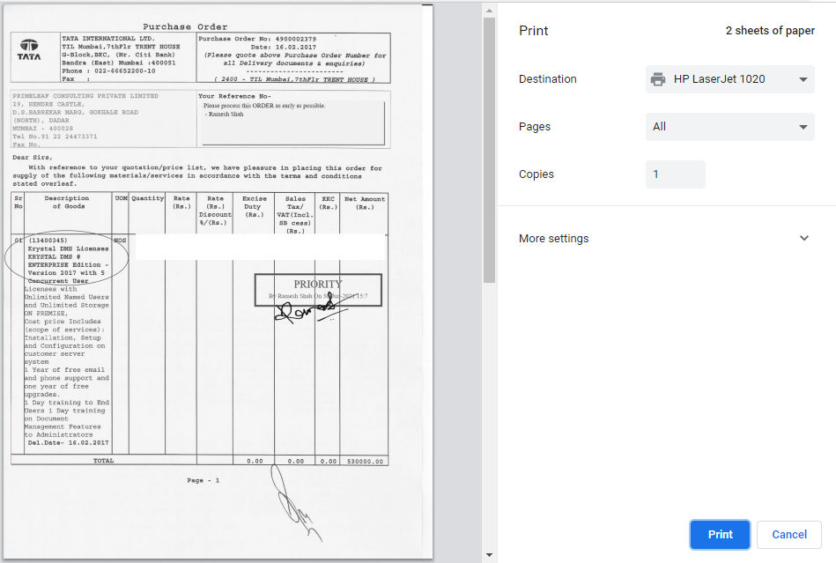Image resolution: width=836 pixels, height=563 pixels.
Task: Click the 'Pages' label
Action: point(534,127)
